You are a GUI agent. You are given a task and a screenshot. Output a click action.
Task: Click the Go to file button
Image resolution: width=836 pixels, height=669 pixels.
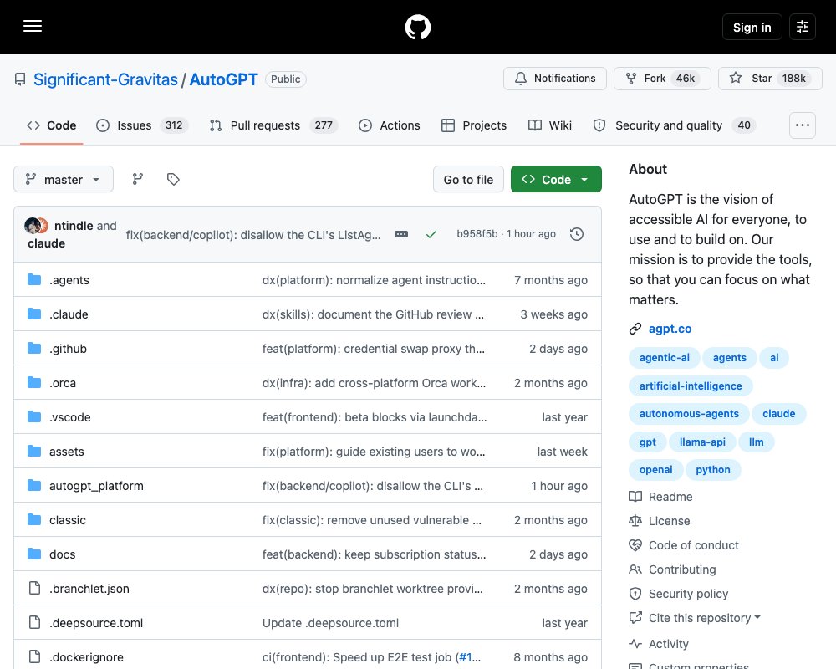point(468,179)
